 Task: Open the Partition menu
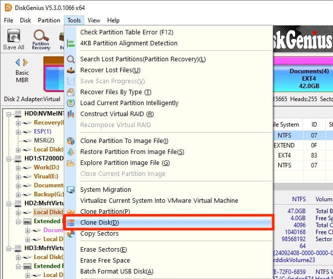pos(49,20)
